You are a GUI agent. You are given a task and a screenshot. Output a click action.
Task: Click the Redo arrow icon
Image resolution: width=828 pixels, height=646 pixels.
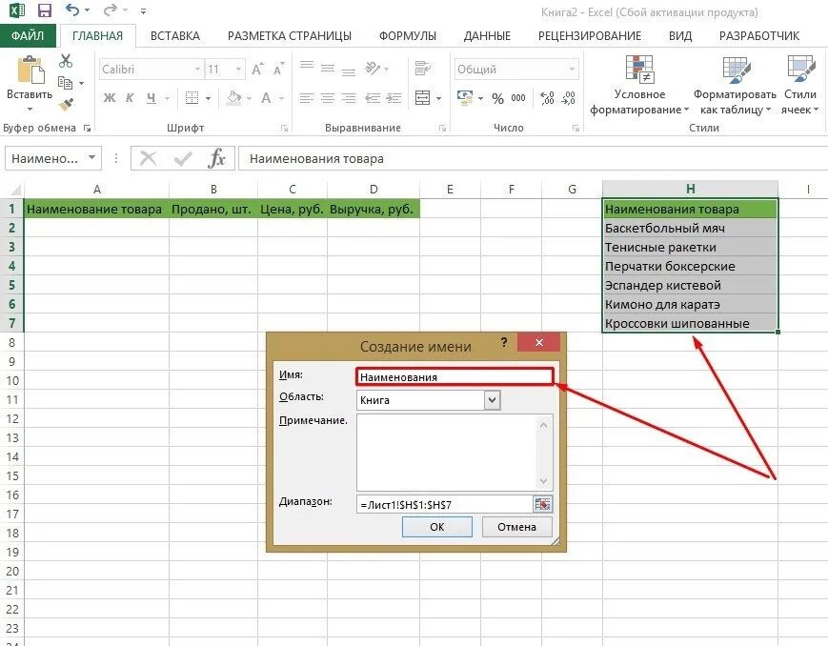[x=110, y=10]
